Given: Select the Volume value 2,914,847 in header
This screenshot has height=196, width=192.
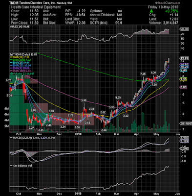Looking at the screenshot, I should [171, 23].
